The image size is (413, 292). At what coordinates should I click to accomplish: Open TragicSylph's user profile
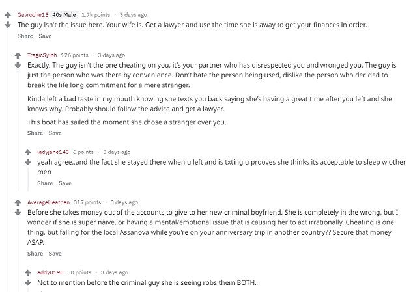click(x=42, y=55)
